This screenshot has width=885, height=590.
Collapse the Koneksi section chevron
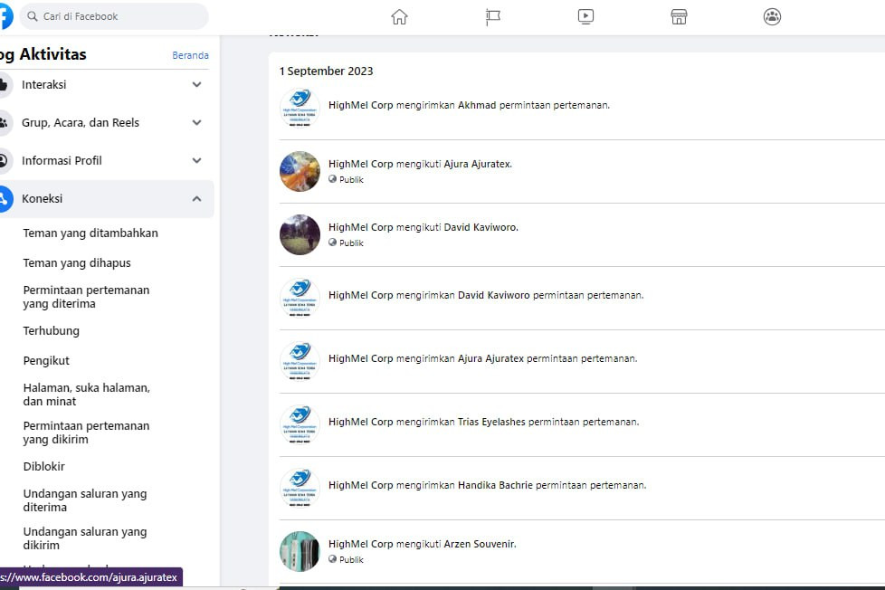(x=196, y=199)
